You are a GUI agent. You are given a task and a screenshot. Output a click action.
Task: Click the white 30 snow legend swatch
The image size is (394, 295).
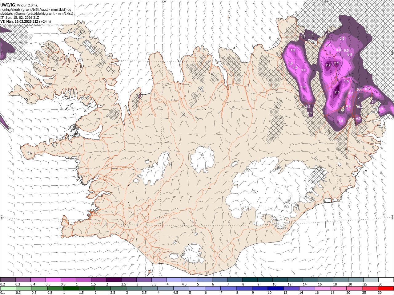click(x=385, y=280)
